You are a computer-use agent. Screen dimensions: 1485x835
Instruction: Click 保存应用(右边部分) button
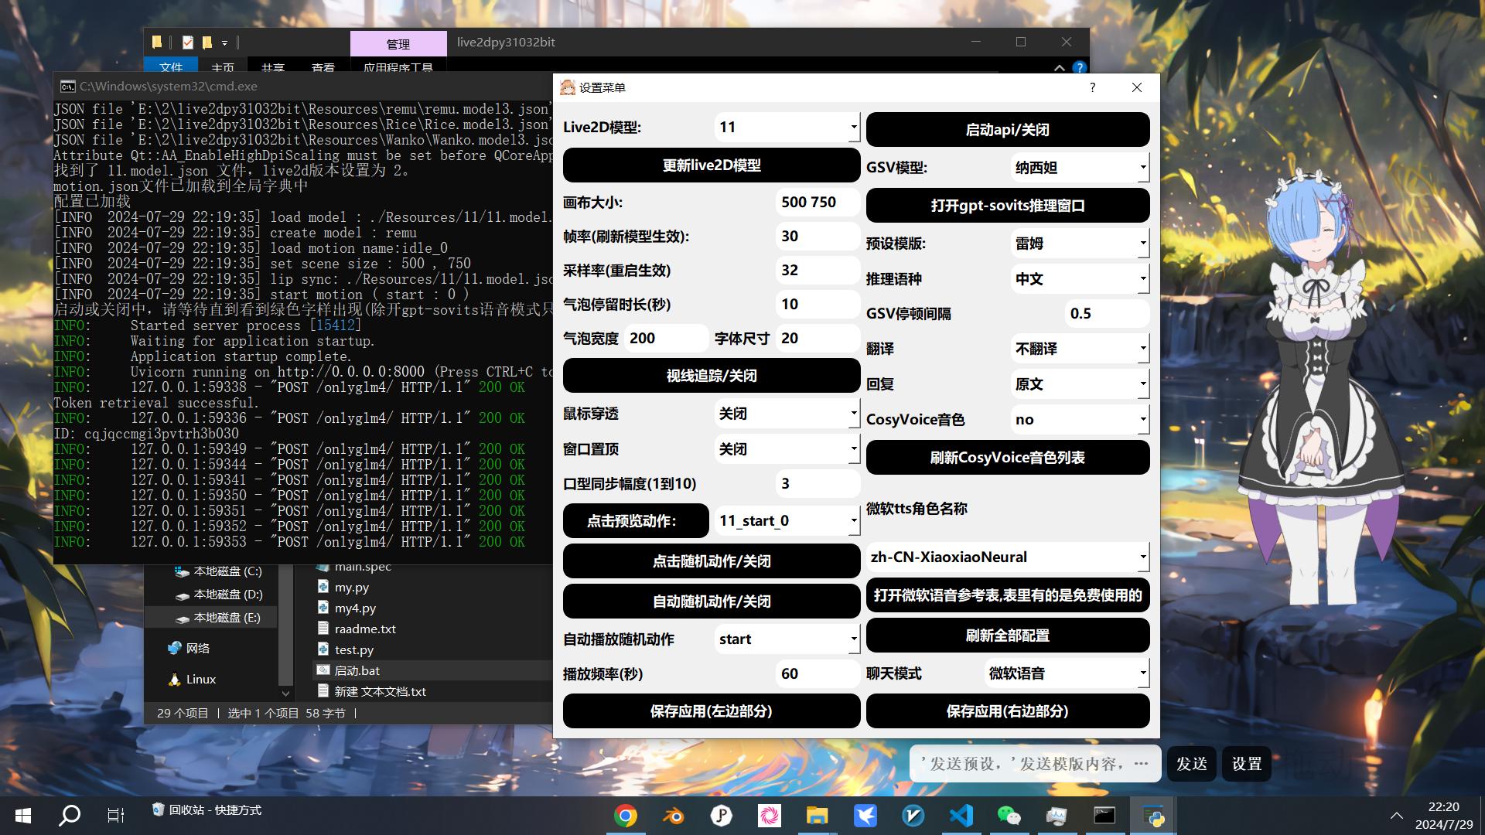(x=1008, y=711)
